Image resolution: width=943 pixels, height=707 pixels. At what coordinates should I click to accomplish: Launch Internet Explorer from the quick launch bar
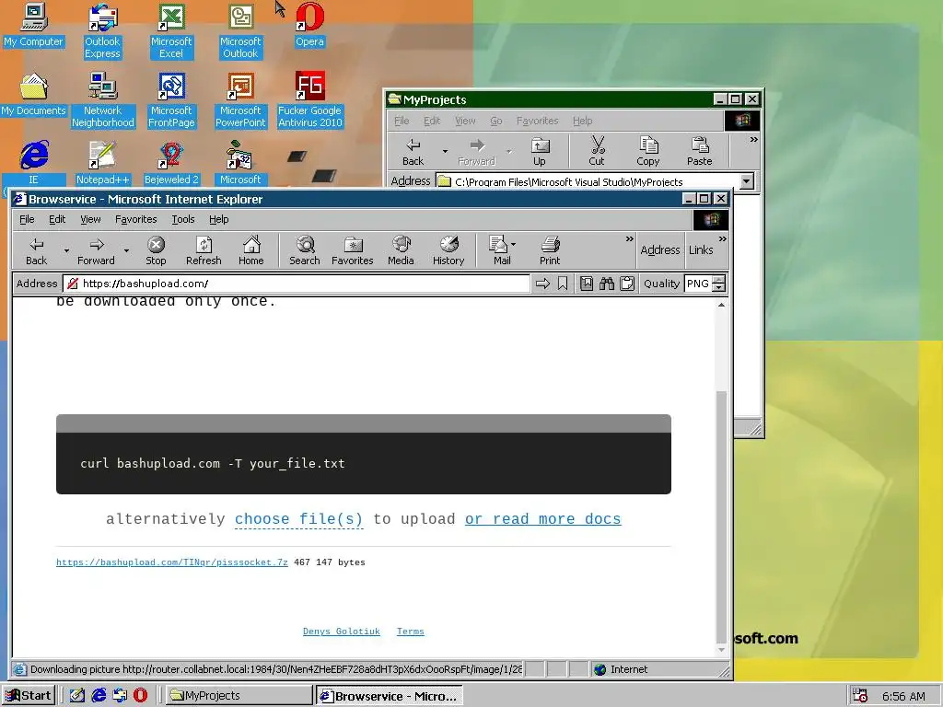[99, 696]
